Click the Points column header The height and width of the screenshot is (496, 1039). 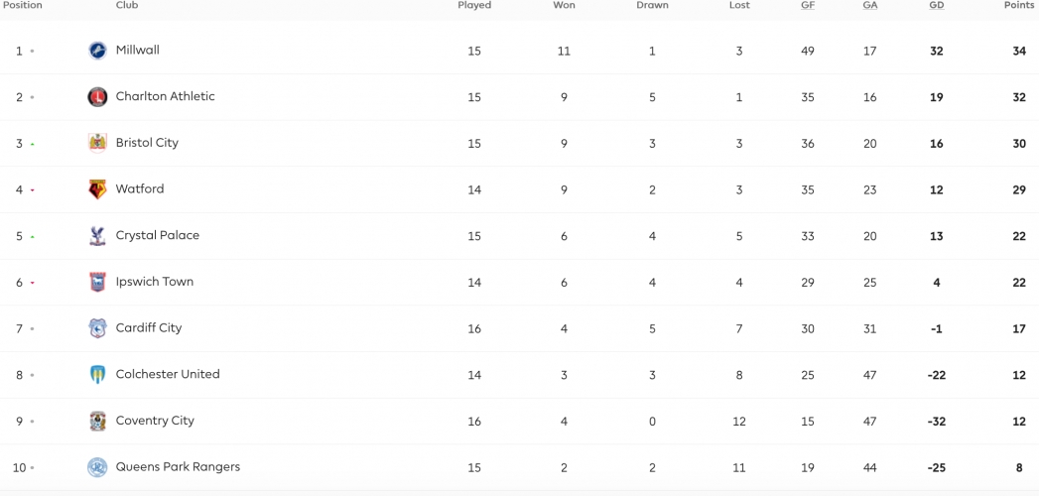pyautogui.click(x=1020, y=5)
